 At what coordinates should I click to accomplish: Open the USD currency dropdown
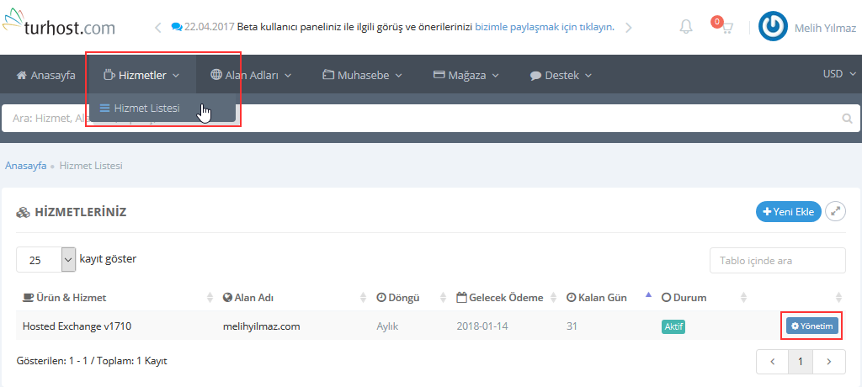(837, 74)
